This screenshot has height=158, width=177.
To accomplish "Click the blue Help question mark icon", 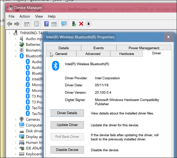I will [46, 24].
